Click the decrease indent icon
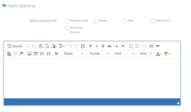Screen dimensions: 191x112 [x=145, y=46]
